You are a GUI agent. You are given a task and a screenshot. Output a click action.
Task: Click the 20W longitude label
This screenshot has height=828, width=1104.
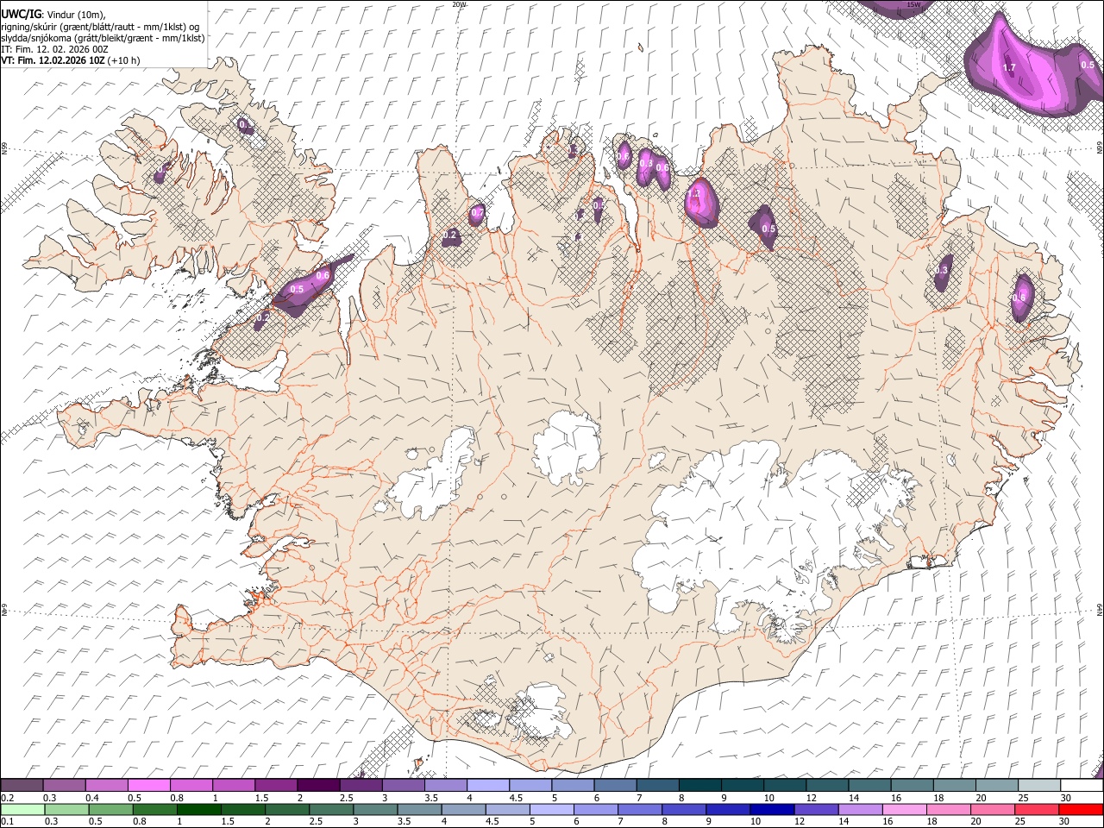pos(459,4)
